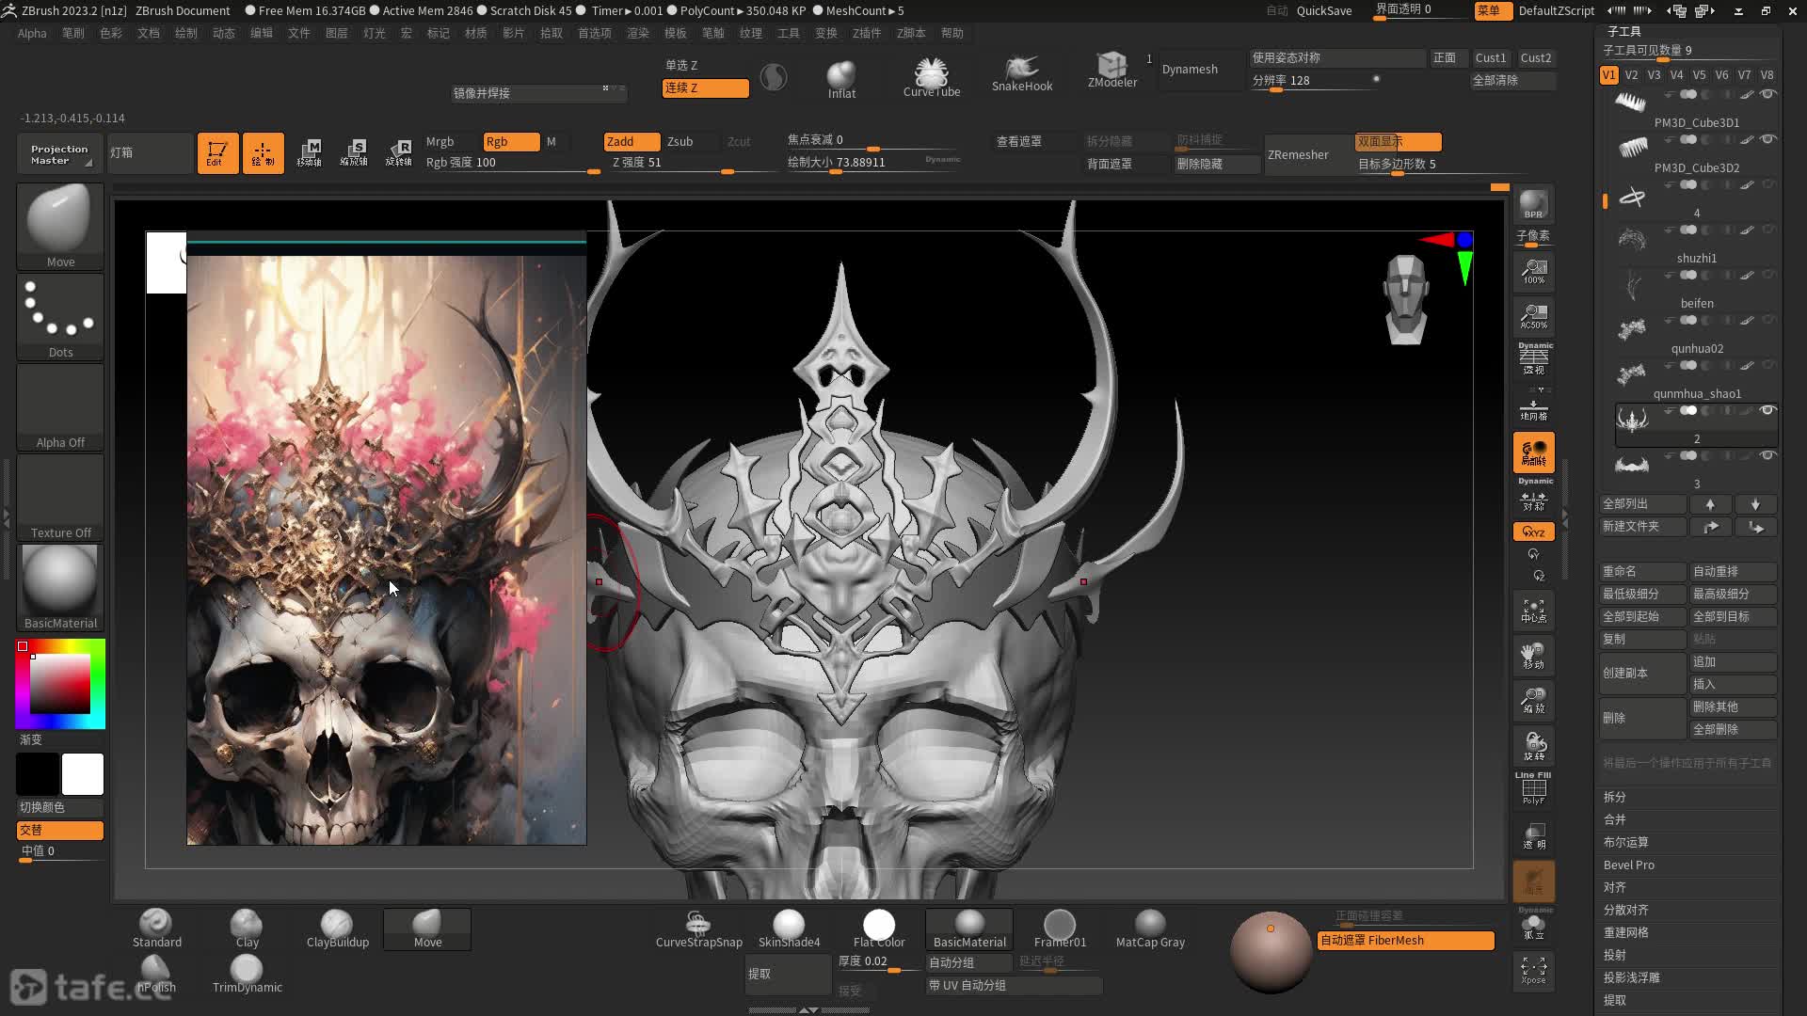Render with the BPR button
This screenshot has width=1807, height=1016.
pyautogui.click(x=1533, y=205)
